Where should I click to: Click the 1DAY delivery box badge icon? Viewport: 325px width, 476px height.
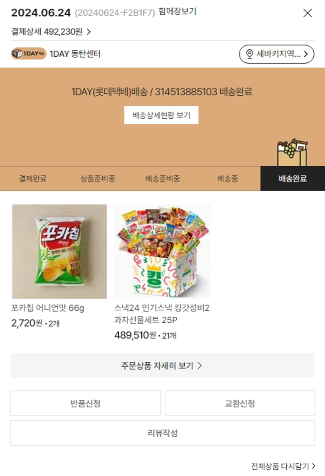[29, 54]
